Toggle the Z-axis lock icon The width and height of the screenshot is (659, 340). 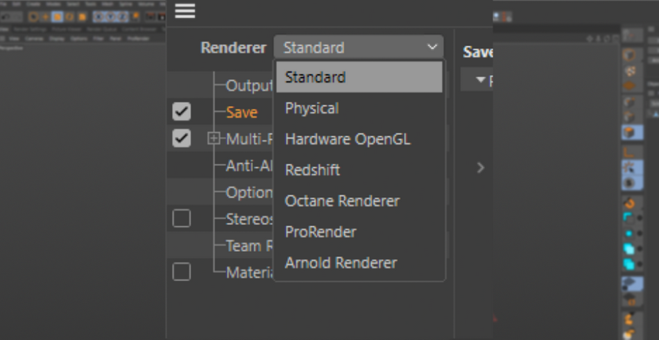[x=123, y=16]
